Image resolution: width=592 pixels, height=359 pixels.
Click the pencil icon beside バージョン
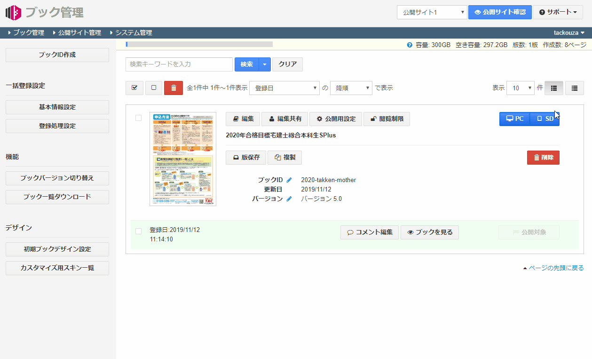point(289,199)
